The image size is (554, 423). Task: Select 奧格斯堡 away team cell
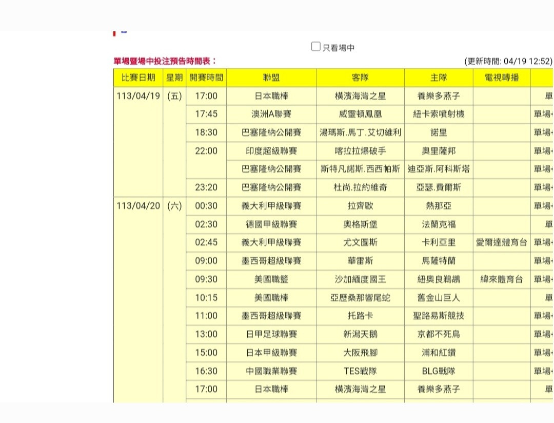pyautogui.click(x=361, y=224)
